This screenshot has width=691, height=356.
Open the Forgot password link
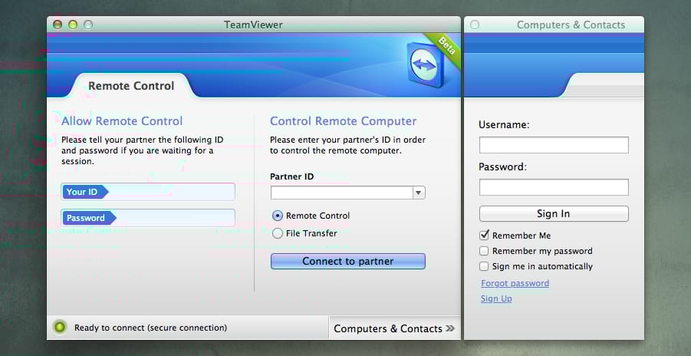click(515, 283)
